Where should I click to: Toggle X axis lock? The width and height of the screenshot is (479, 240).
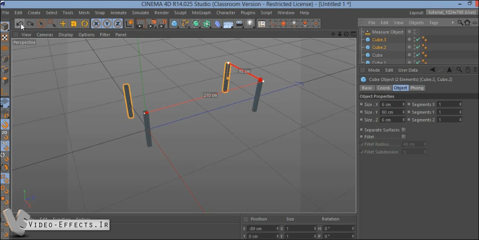coord(96,23)
